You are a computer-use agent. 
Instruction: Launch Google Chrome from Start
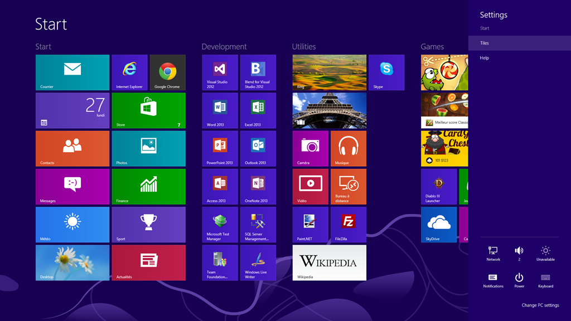167,72
